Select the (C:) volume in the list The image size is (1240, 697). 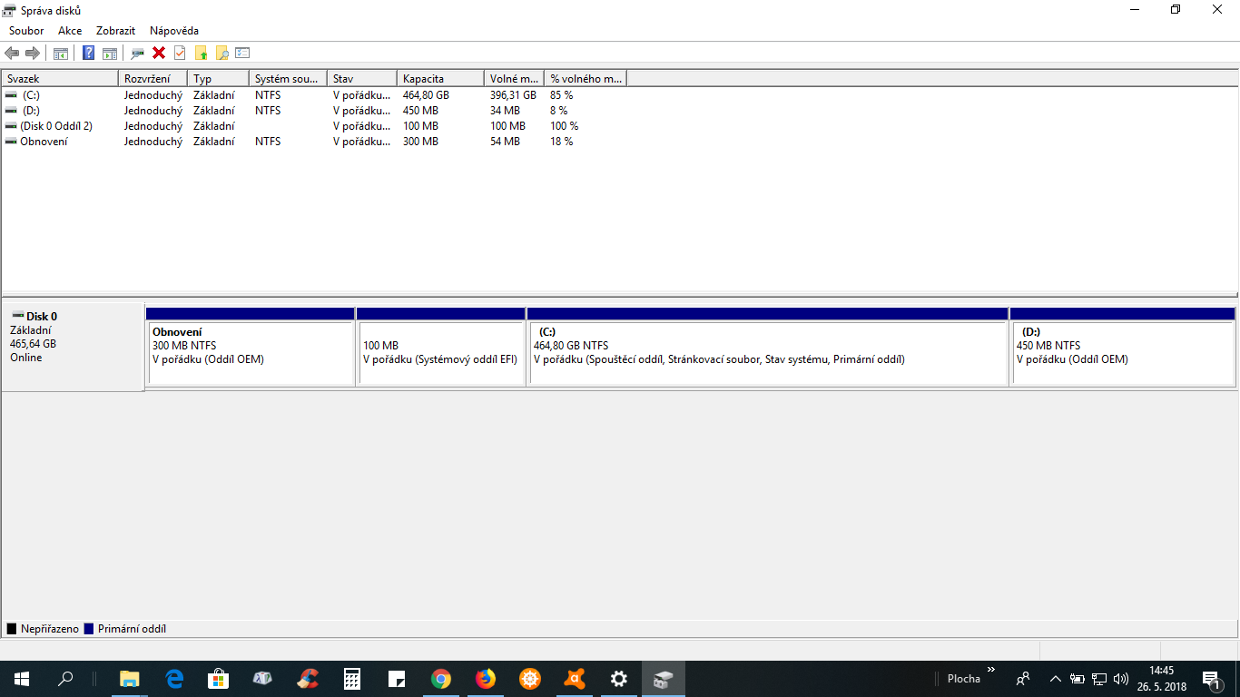click(31, 95)
